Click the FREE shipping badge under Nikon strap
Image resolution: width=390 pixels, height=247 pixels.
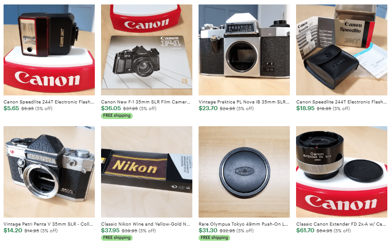click(117, 238)
